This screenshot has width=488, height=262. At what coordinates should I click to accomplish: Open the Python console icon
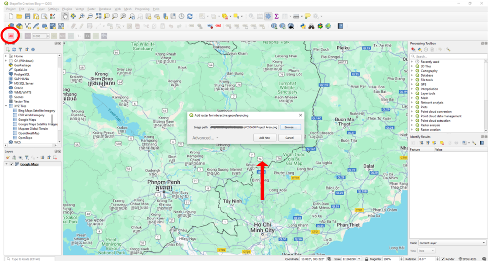(x=303, y=26)
